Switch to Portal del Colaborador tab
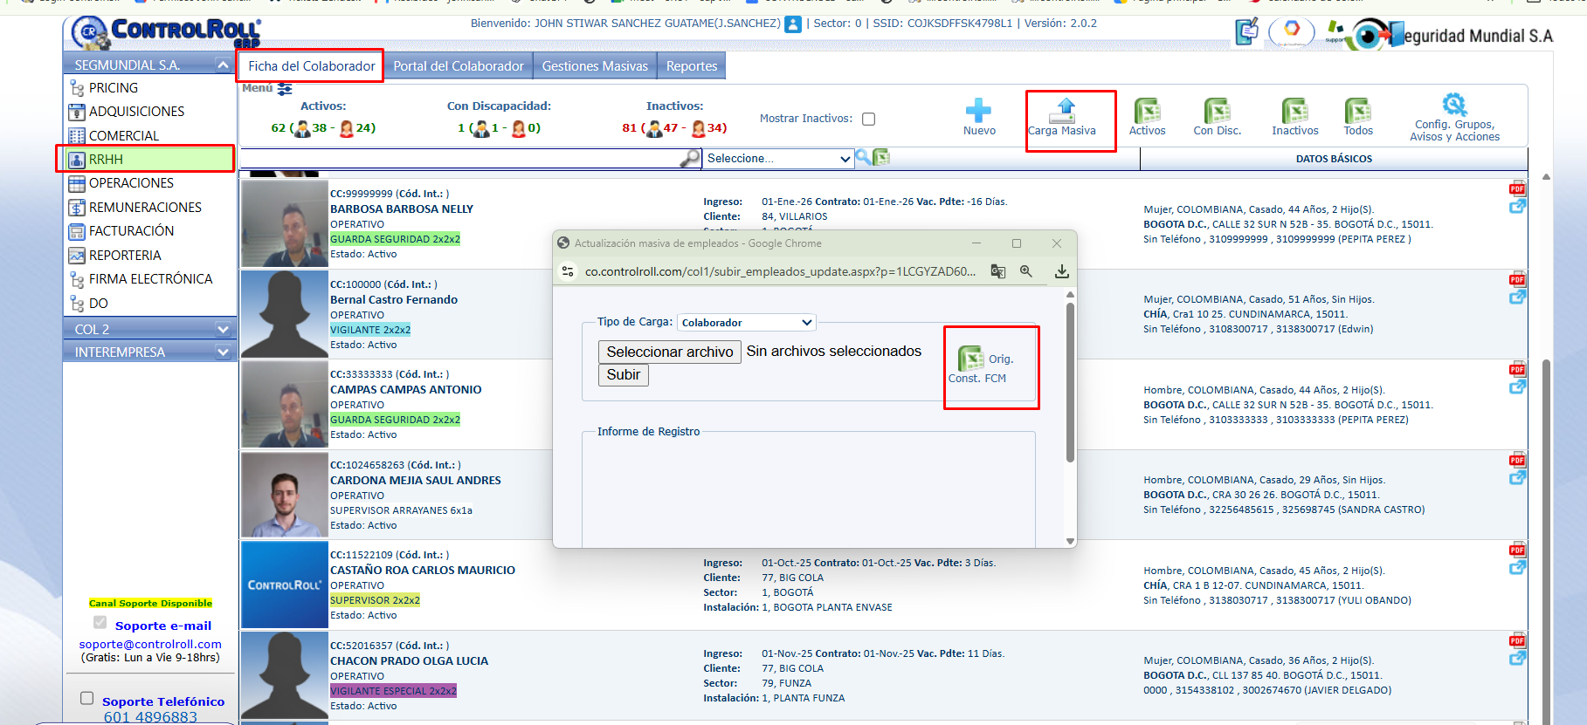Viewport: 1587px width, 725px height. [459, 66]
